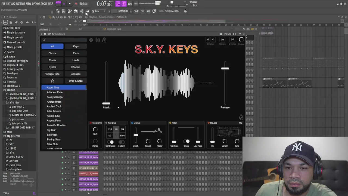Open the PATTERNS menu
The height and width of the screenshot is (196, 348).
click(21, 4)
